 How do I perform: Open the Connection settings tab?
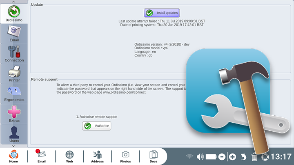pos(14,54)
